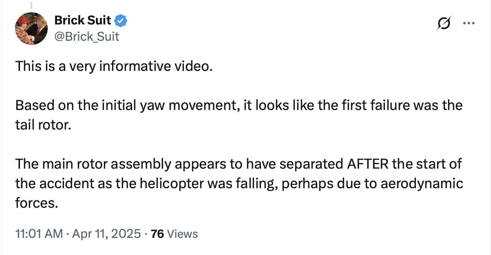491x255 pixels.
Task: Click the word 'helicopter' in the post
Action: 168,183
